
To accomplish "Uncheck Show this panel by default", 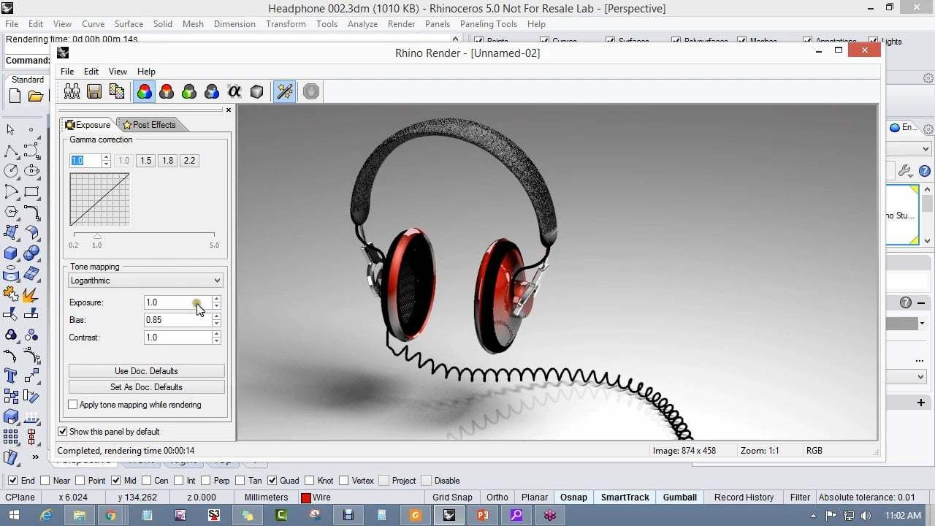I will [63, 432].
